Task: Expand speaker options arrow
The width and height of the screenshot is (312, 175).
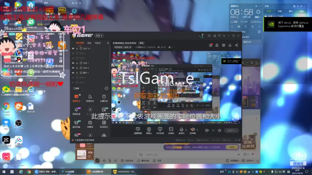Action: pyautogui.click(x=197, y=130)
